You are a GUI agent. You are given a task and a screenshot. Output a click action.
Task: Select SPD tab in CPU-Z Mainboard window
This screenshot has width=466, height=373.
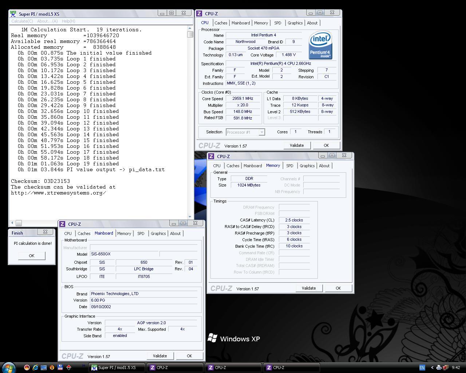pyautogui.click(x=141, y=233)
